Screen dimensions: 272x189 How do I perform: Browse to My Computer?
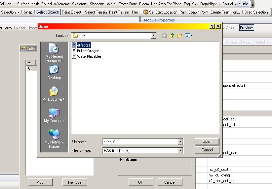[54, 115]
